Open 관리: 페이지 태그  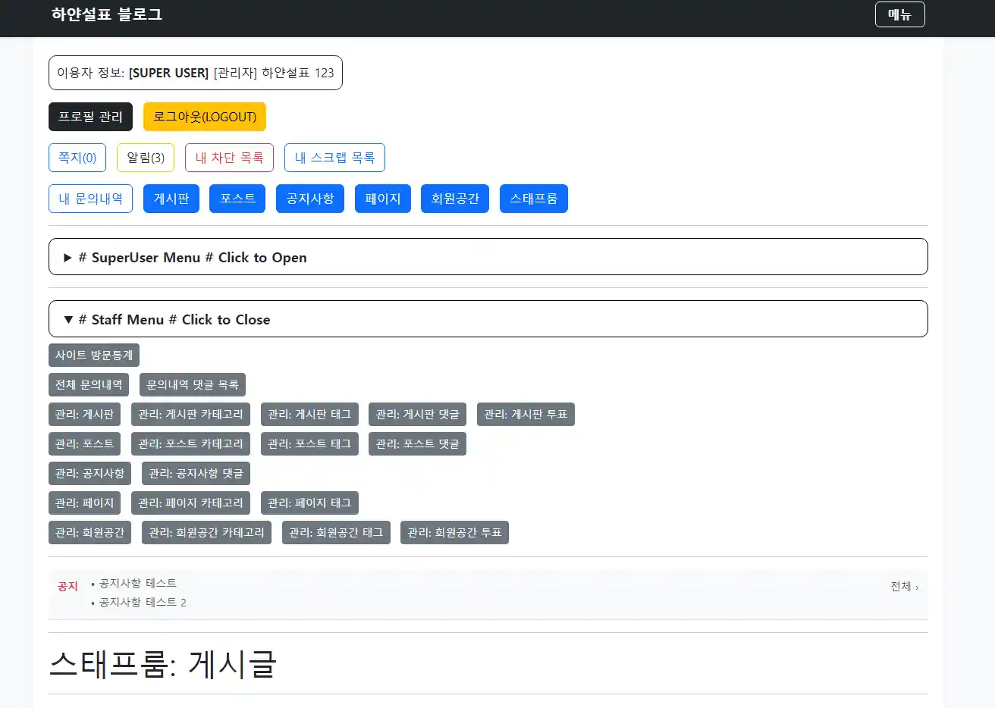click(309, 503)
